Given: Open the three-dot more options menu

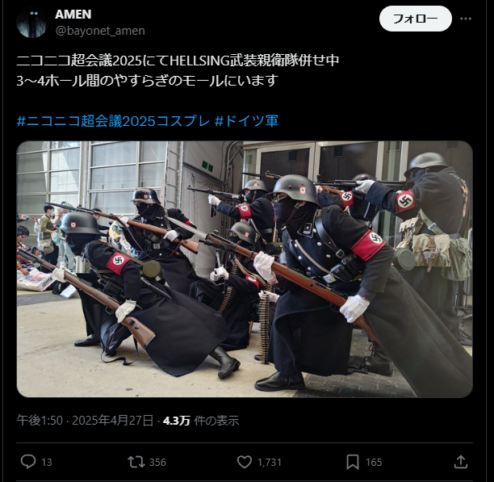Looking at the screenshot, I should click(x=465, y=19).
